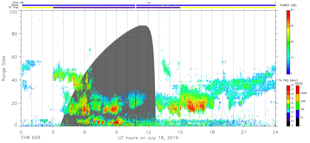Select the Range Gate y-axis title
The height and width of the screenshot is (143, 310).
click(x=4, y=69)
